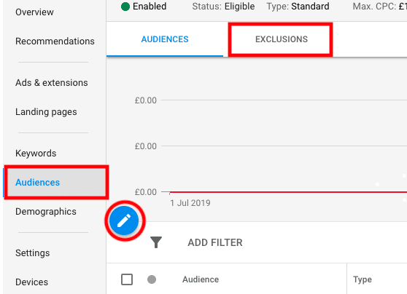Image resolution: width=407 pixels, height=294 pixels.
Task: Sort by the Type column header
Action: point(363,279)
